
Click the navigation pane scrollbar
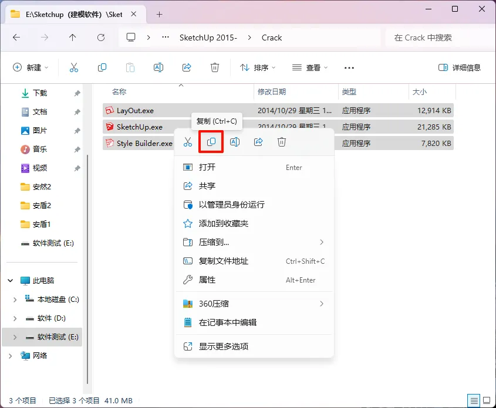87,270
